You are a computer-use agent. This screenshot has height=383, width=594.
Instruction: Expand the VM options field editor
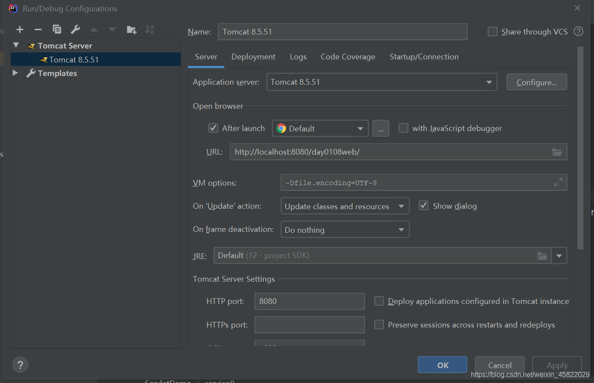point(558,183)
